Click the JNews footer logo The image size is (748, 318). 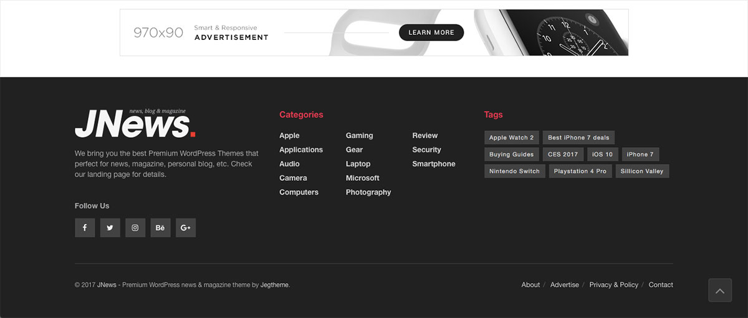135,123
